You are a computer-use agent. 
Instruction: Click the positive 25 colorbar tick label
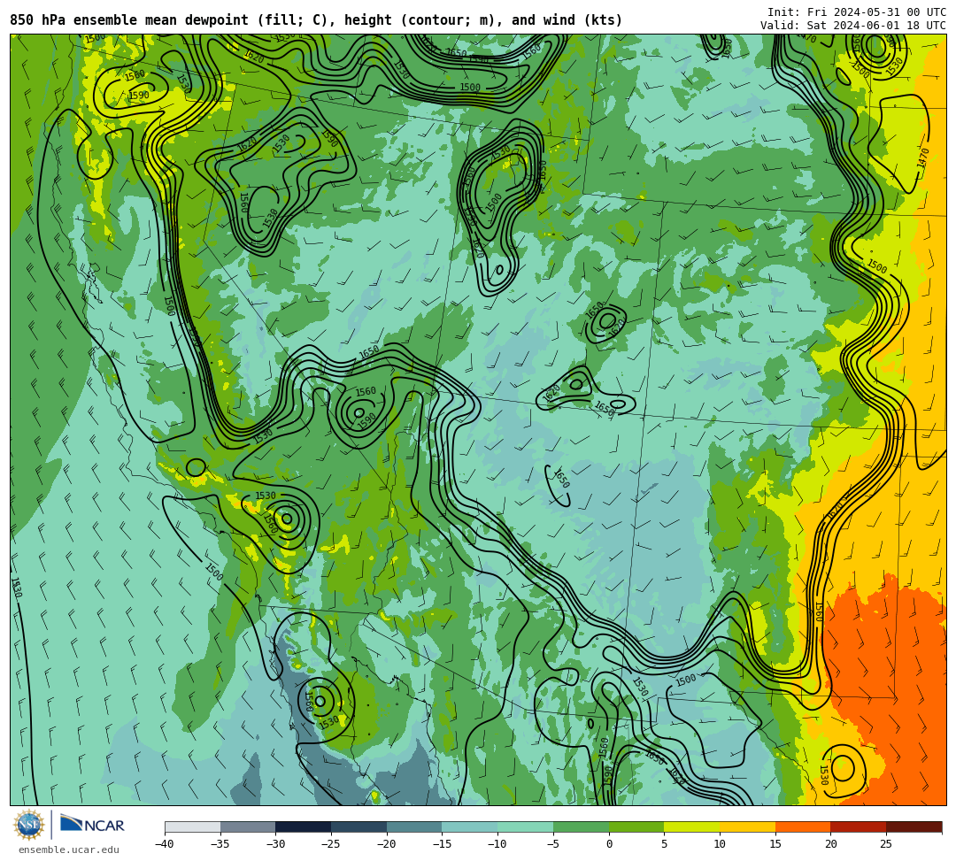tap(886, 844)
